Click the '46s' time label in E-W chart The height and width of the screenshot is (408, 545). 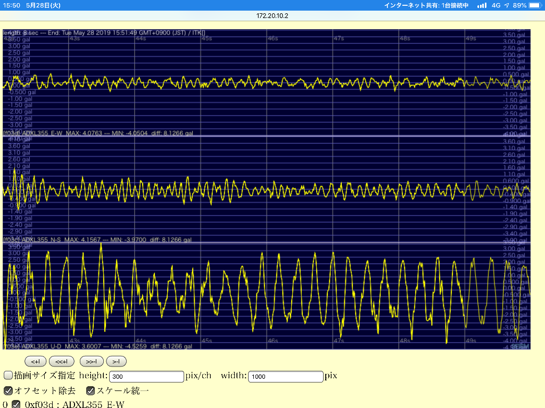coord(273,38)
